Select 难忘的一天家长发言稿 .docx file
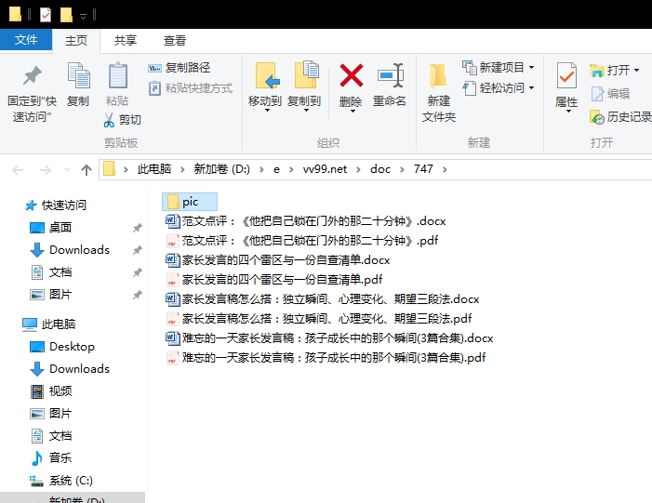 329,338
